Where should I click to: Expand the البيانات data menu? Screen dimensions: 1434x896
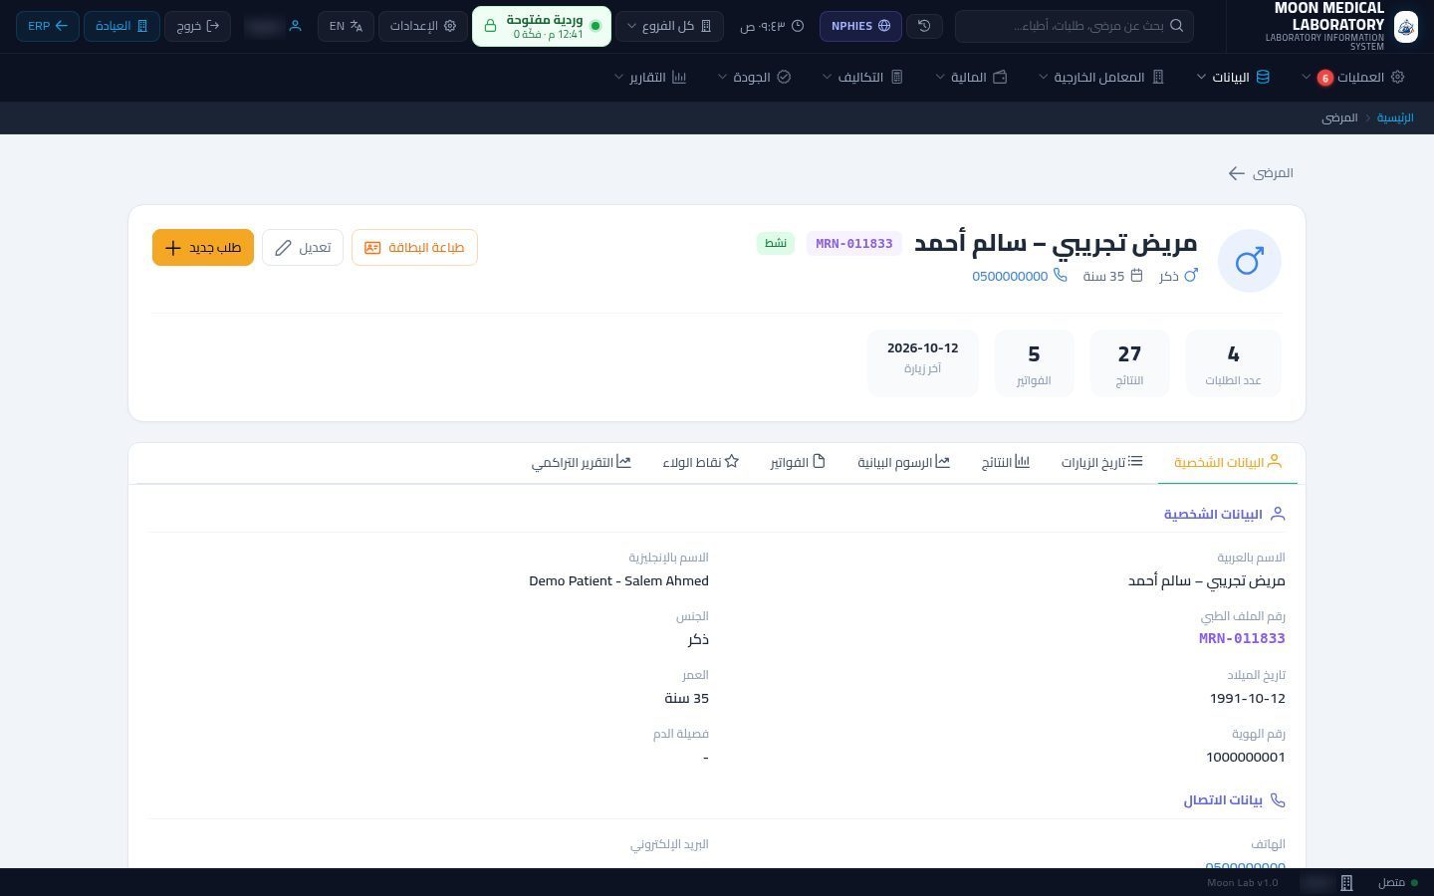(1233, 77)
